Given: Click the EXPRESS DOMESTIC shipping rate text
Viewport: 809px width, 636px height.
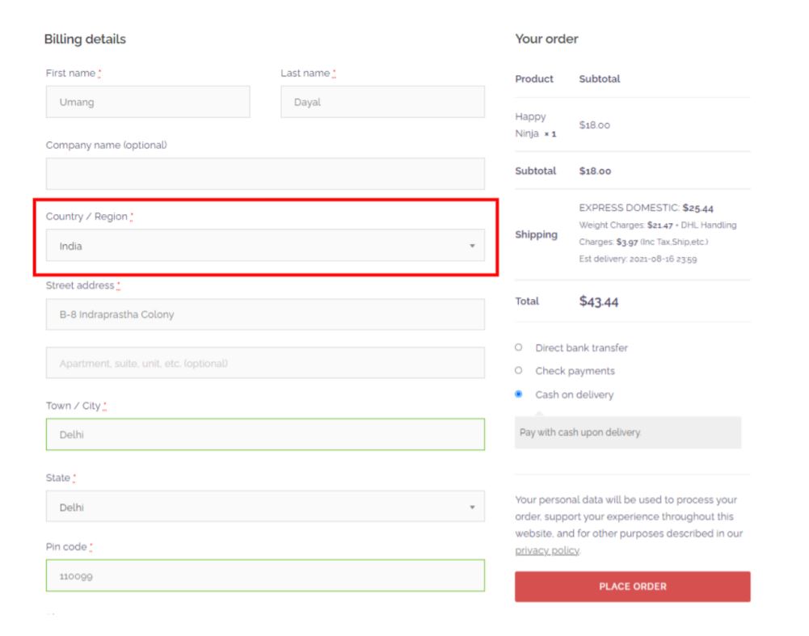Looking at the screenshot, I should (646, 208).
